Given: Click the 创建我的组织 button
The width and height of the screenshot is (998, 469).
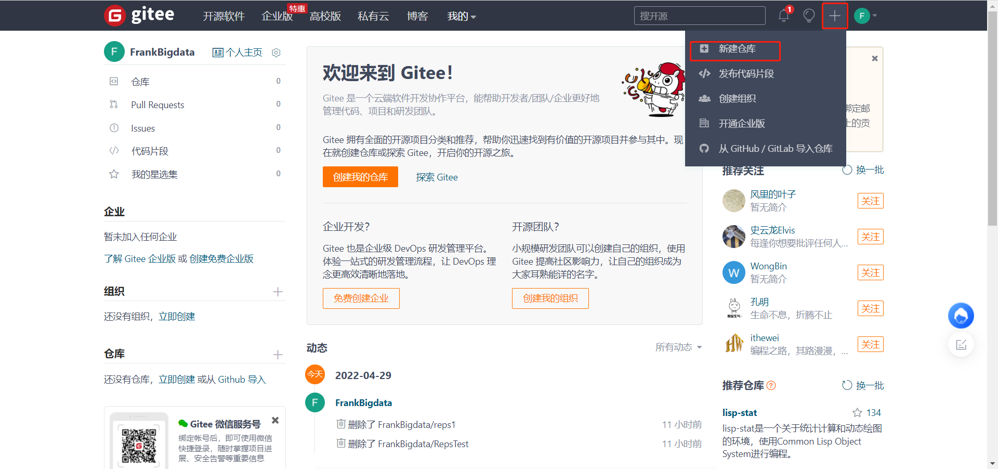Looking at the screenshot, I should [x=550, y=298].
